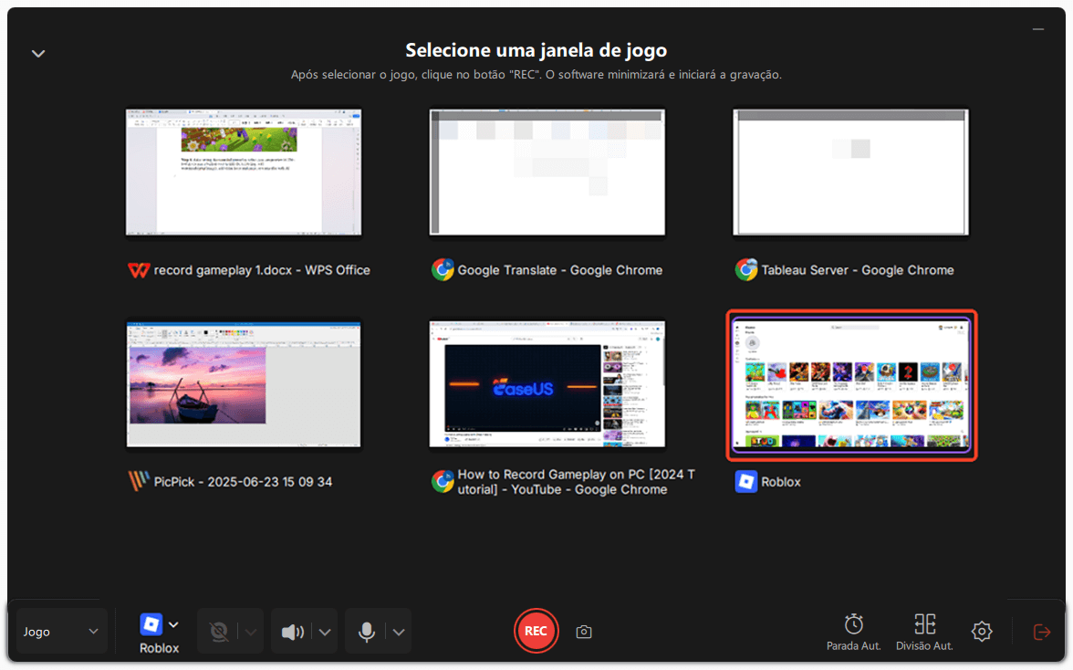Open Parada Aut. auto-stop timer
Screen dimensions: 1073x670
tap(853, 632)
